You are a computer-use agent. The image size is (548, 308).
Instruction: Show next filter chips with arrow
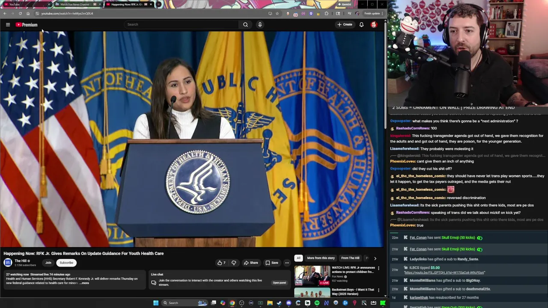pyautogui.click(x=375, y=258)
